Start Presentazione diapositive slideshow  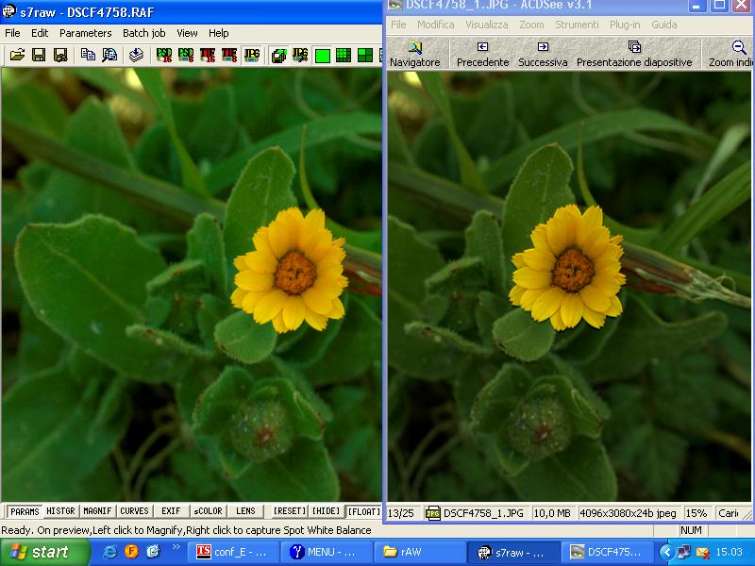click(633, 54)
